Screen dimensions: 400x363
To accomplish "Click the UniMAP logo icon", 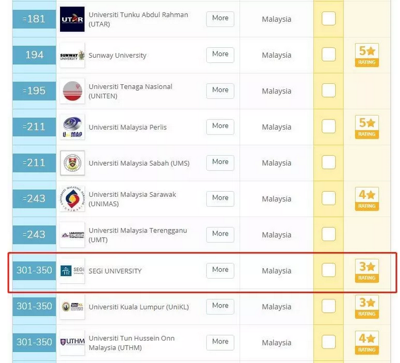I will 72,127.
